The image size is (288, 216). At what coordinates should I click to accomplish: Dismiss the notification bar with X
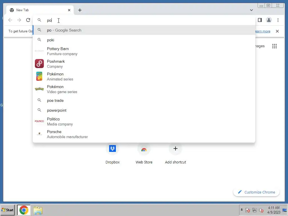coord(277,31)
